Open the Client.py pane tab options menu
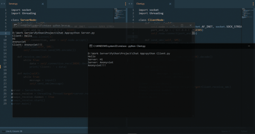 (x=253, y=4)
